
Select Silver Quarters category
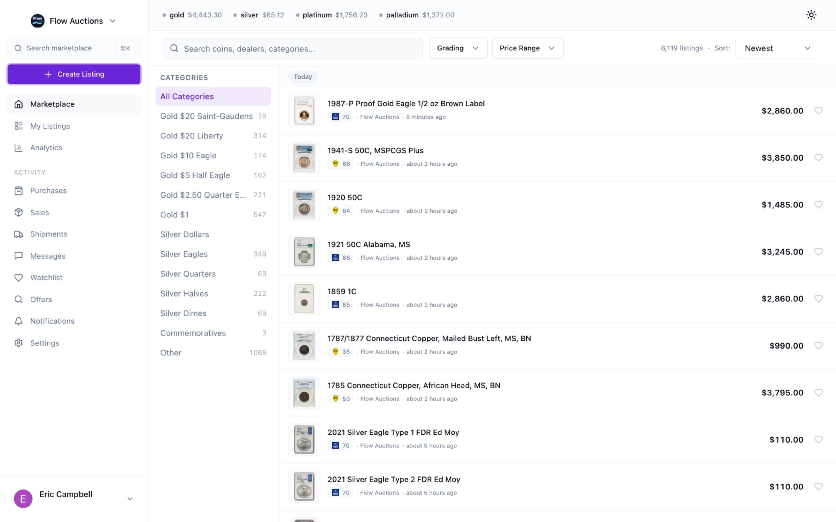[213, 274]
